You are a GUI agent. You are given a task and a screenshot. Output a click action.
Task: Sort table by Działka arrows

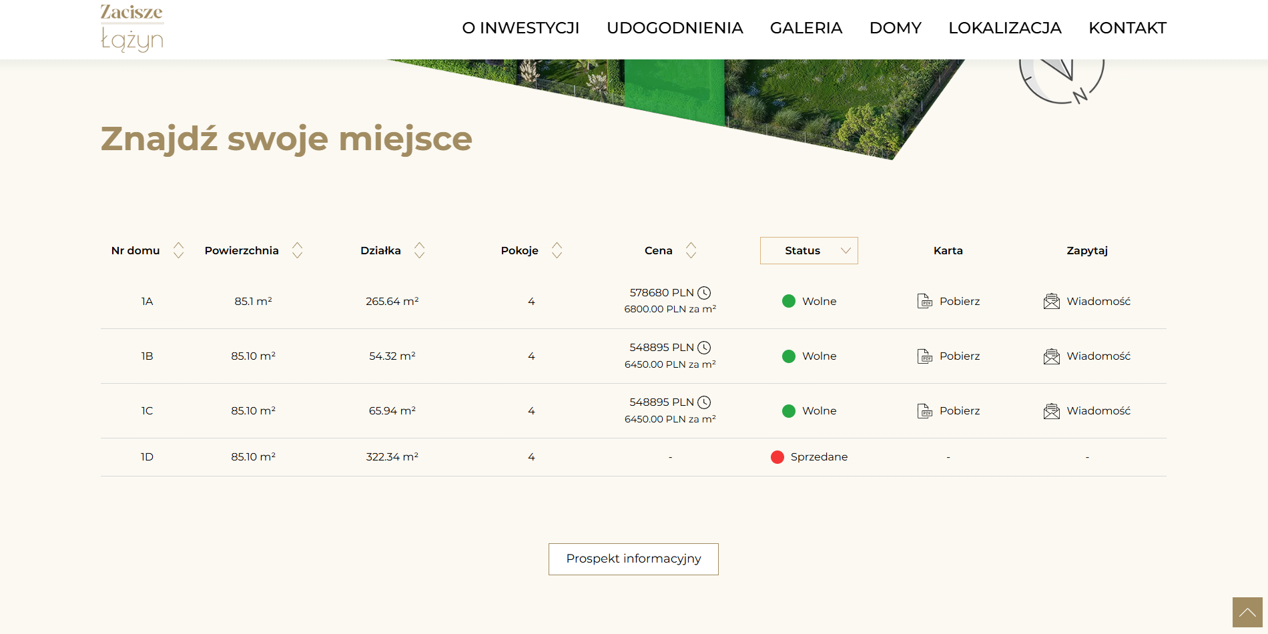tap(420, 250)
